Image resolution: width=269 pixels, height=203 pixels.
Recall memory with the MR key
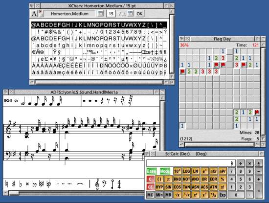(x=168, y=195)
